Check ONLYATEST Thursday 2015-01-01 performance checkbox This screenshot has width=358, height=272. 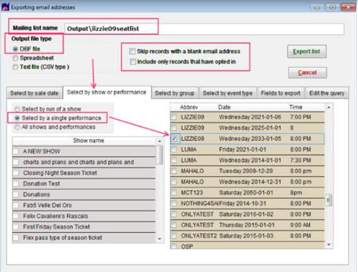[174, 225]
